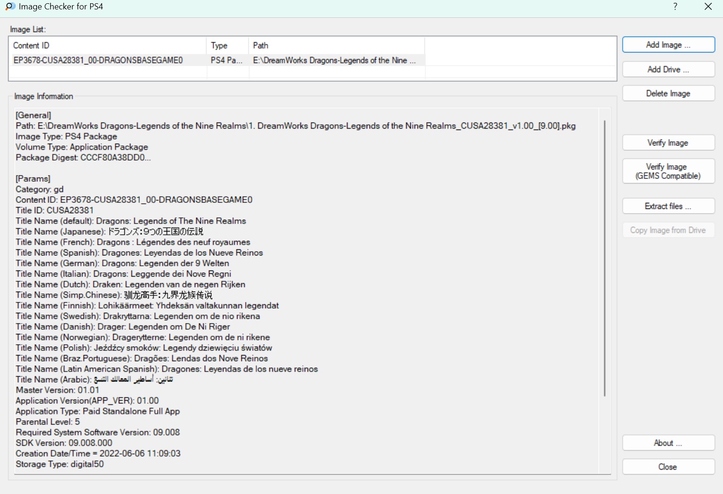
Task: Click the 'PS4 Pa...' type cell
Action: click(x=226, y=60)
